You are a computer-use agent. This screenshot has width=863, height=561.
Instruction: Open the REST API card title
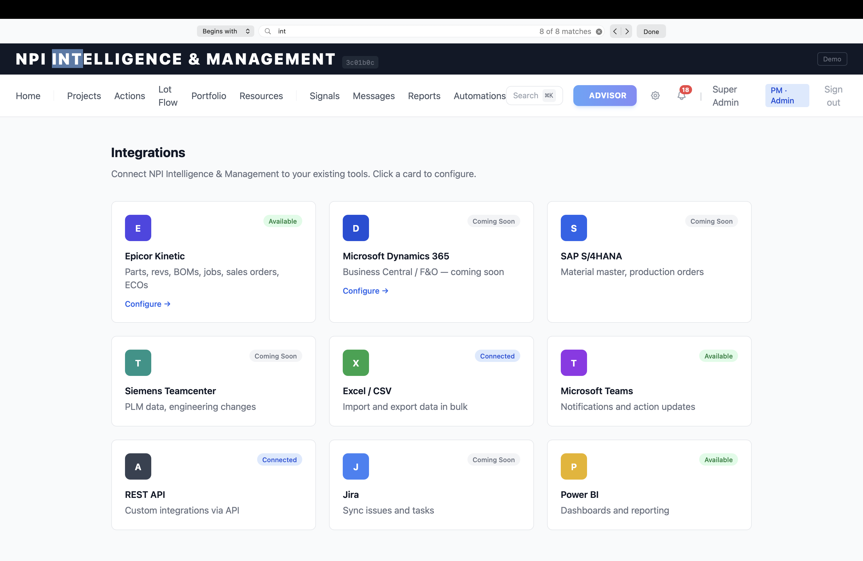(145, 495)
